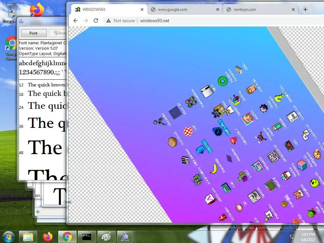This screenshot has width=324, height=243.
Task: Reload the windows93.net page
Action: (96, 21)
